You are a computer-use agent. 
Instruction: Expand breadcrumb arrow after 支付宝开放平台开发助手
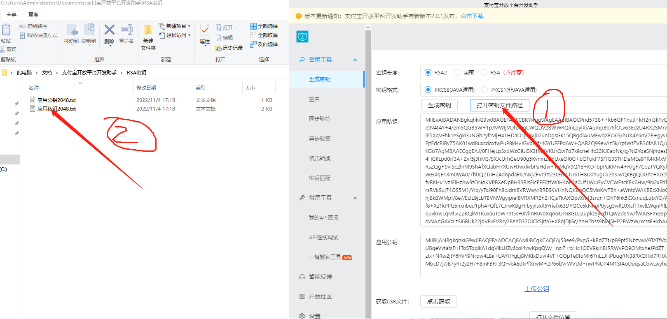pos(122,73)
